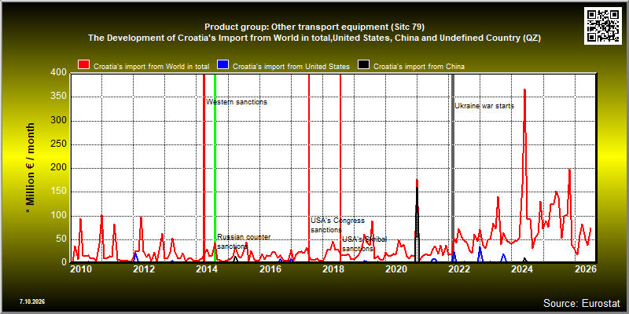Click the chart title "Product group: Other transport equipment"

(x=314, y=27)
